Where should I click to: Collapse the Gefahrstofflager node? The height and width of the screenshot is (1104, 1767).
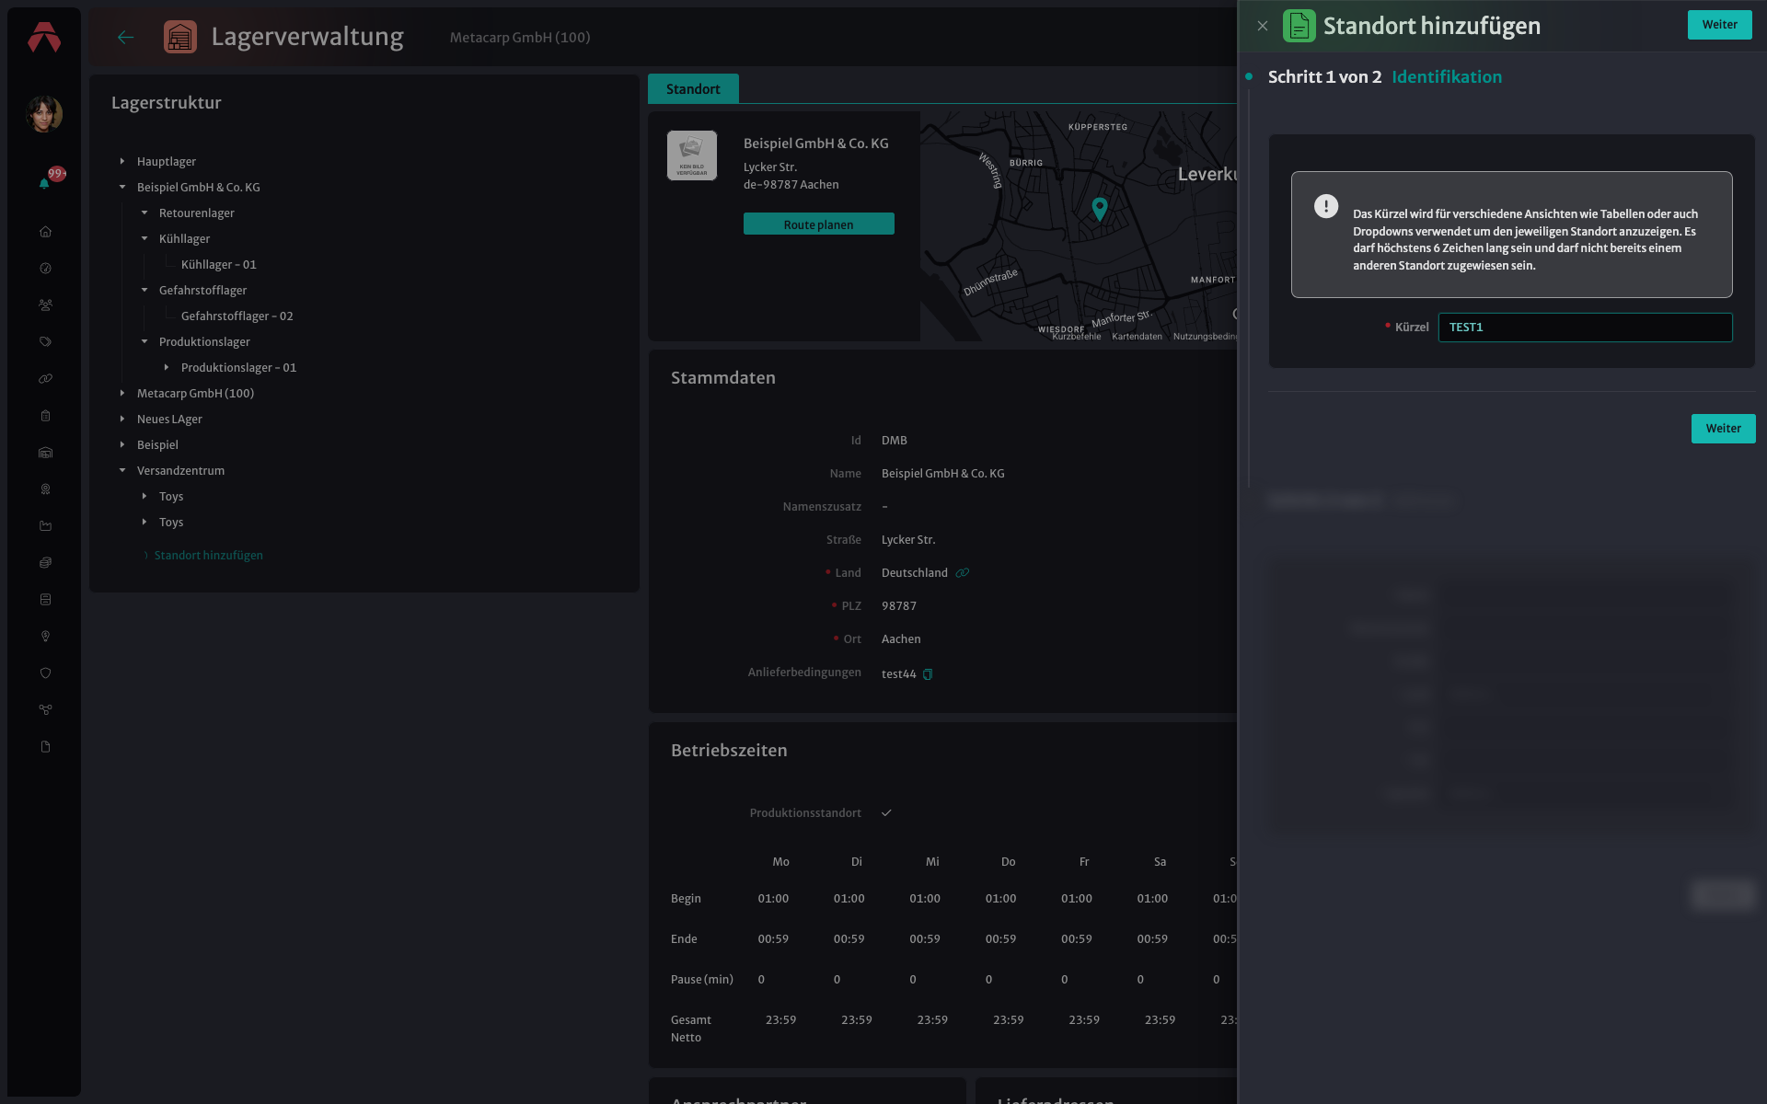(144, 291)
